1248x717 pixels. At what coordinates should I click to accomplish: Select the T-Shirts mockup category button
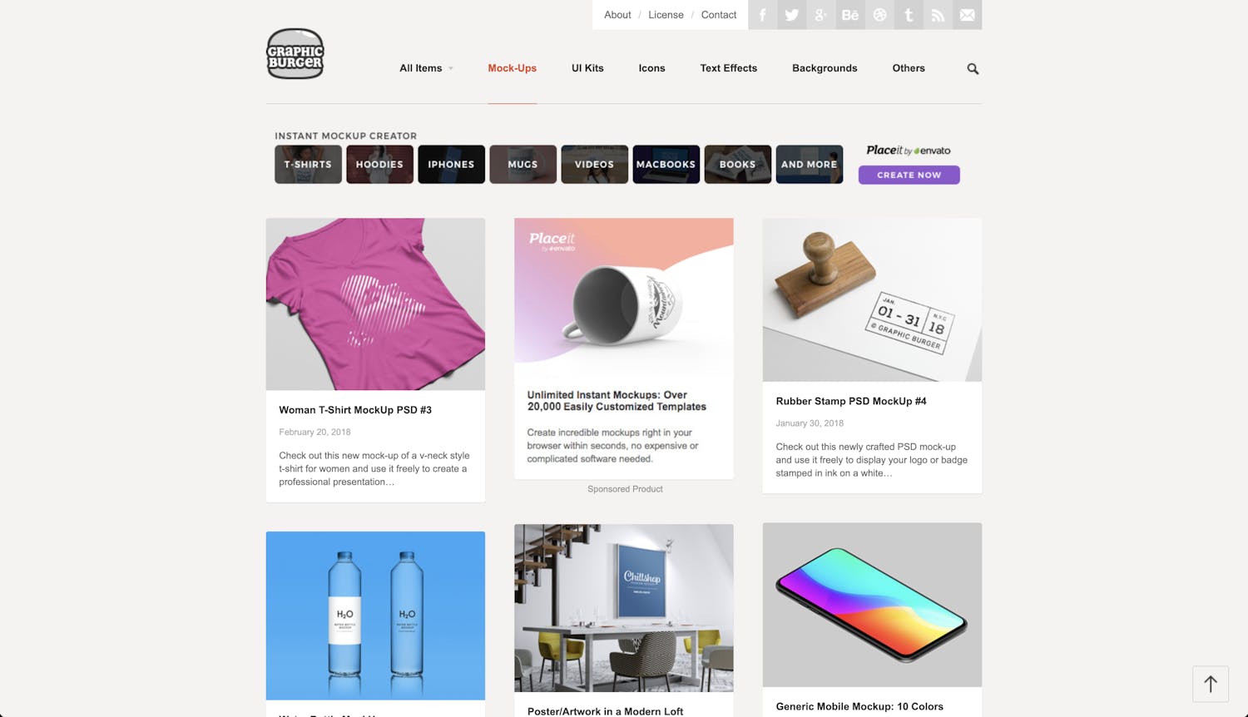308,165
